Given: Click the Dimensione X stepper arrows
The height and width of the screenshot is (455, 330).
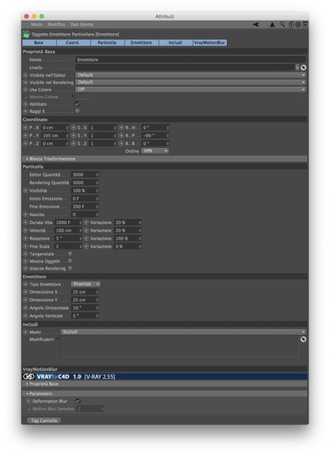Looking at the screenshot, I should 97,292.
